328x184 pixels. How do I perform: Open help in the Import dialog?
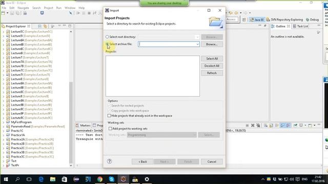tap(109, 162)
